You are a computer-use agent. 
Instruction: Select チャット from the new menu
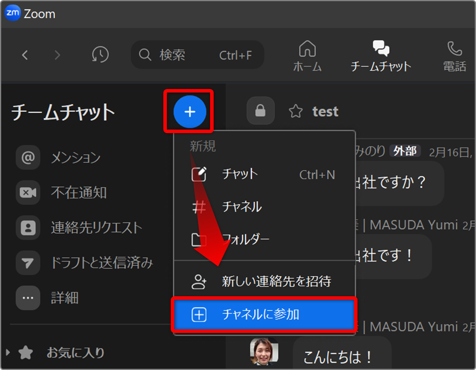(x=264, y=174)
